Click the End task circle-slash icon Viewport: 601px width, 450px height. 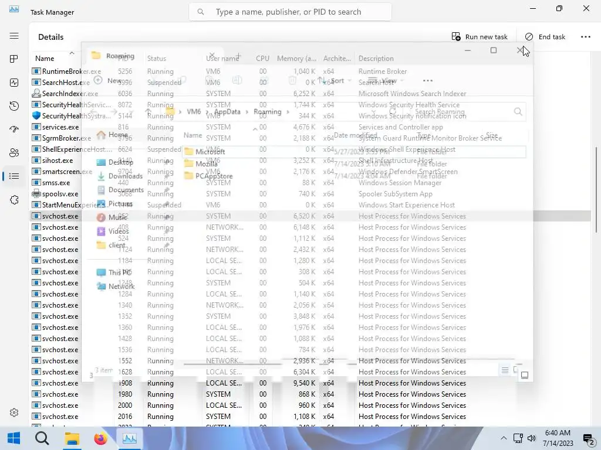[529, 37]
